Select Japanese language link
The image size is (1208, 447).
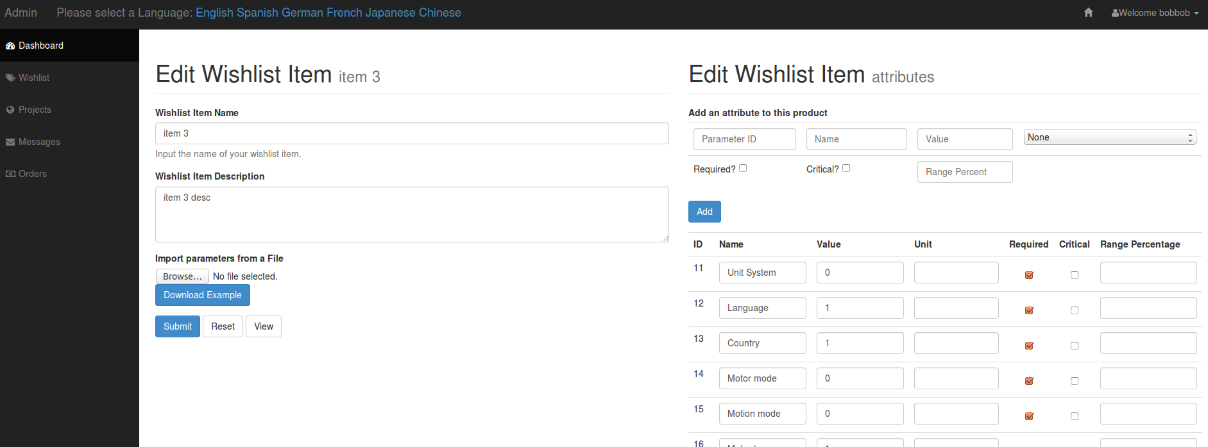point(390,13)
